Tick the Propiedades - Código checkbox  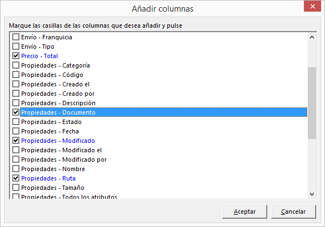[x=16, y=75]
